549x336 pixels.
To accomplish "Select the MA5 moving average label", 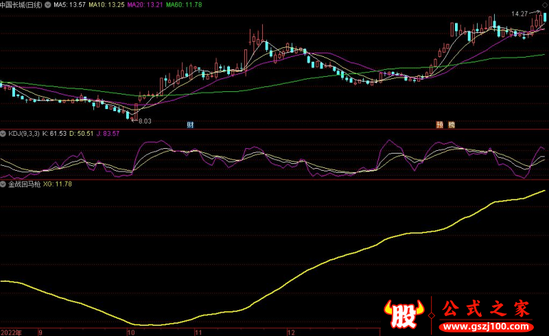I will tap(72, 4).
